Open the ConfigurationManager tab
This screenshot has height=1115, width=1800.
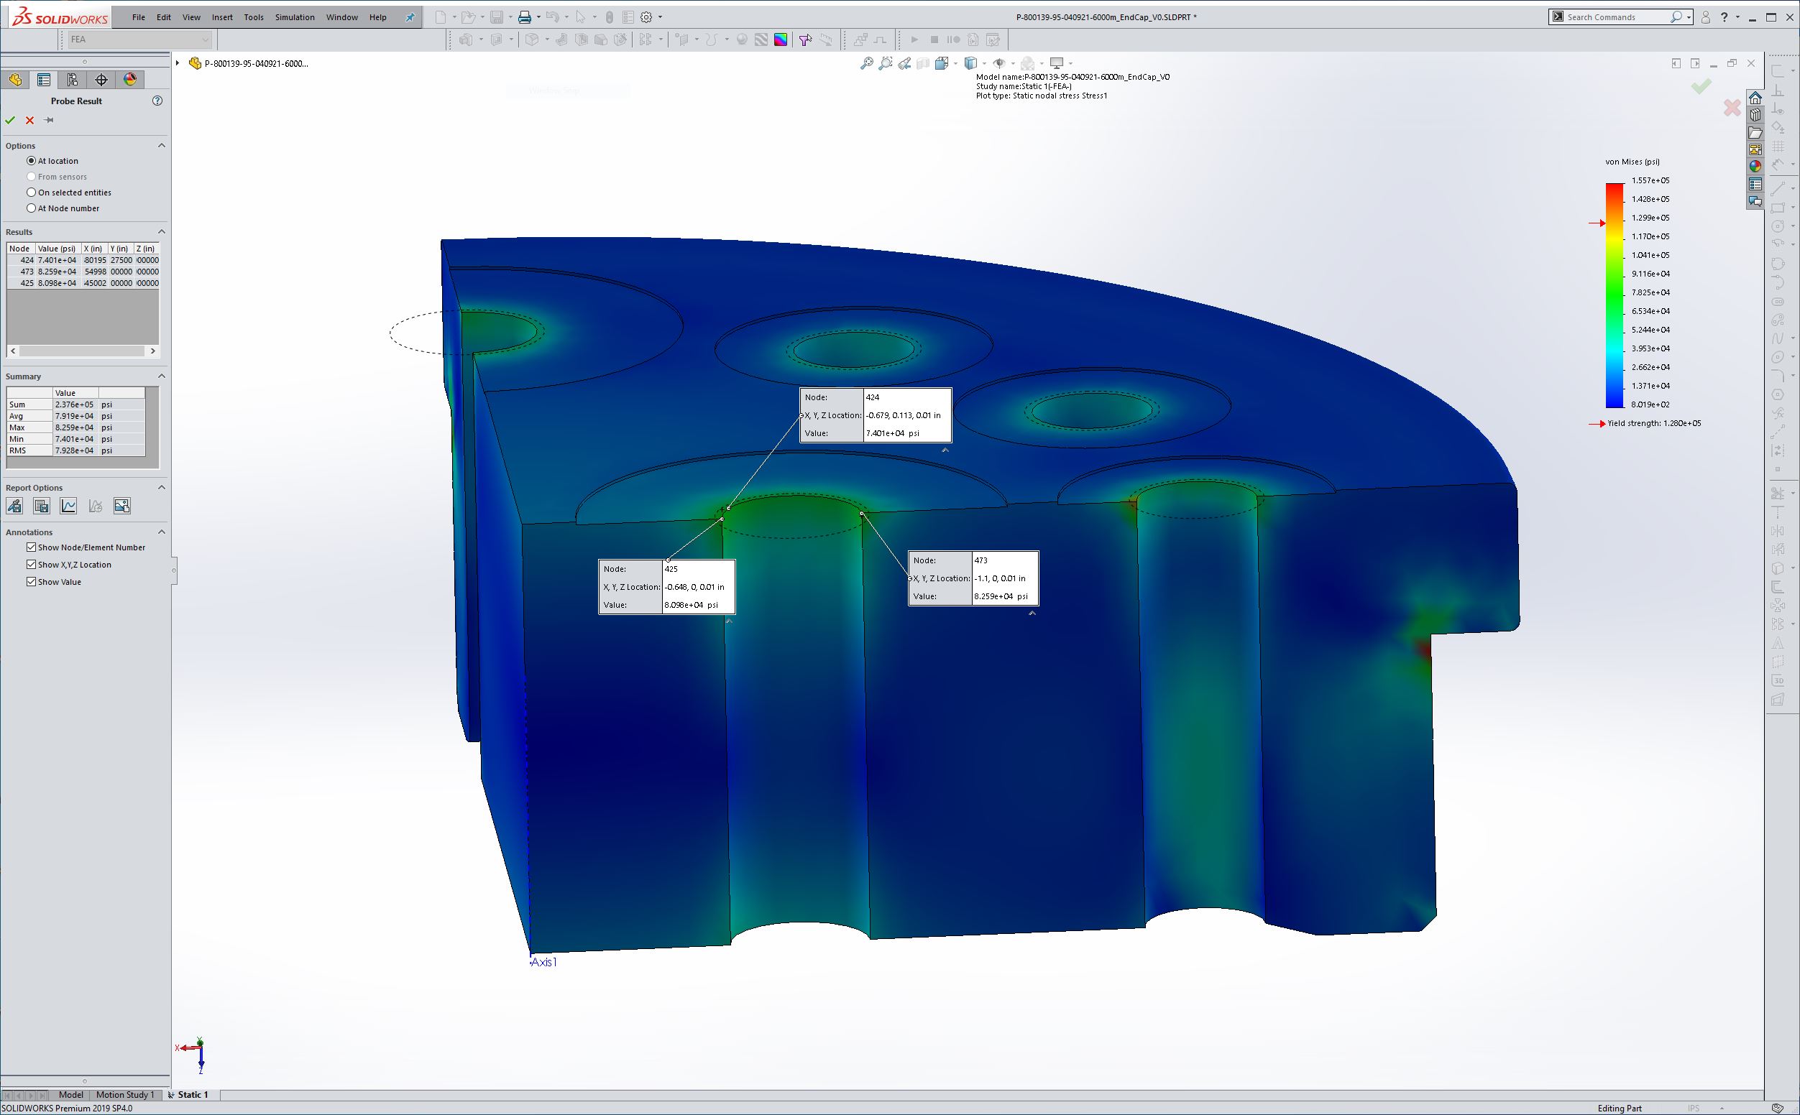click(x=73, y=80)
